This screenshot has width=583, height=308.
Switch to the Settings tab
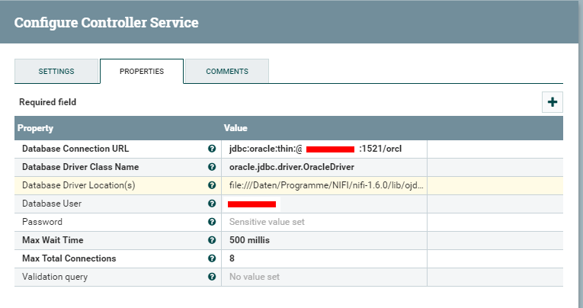point(56,72)
